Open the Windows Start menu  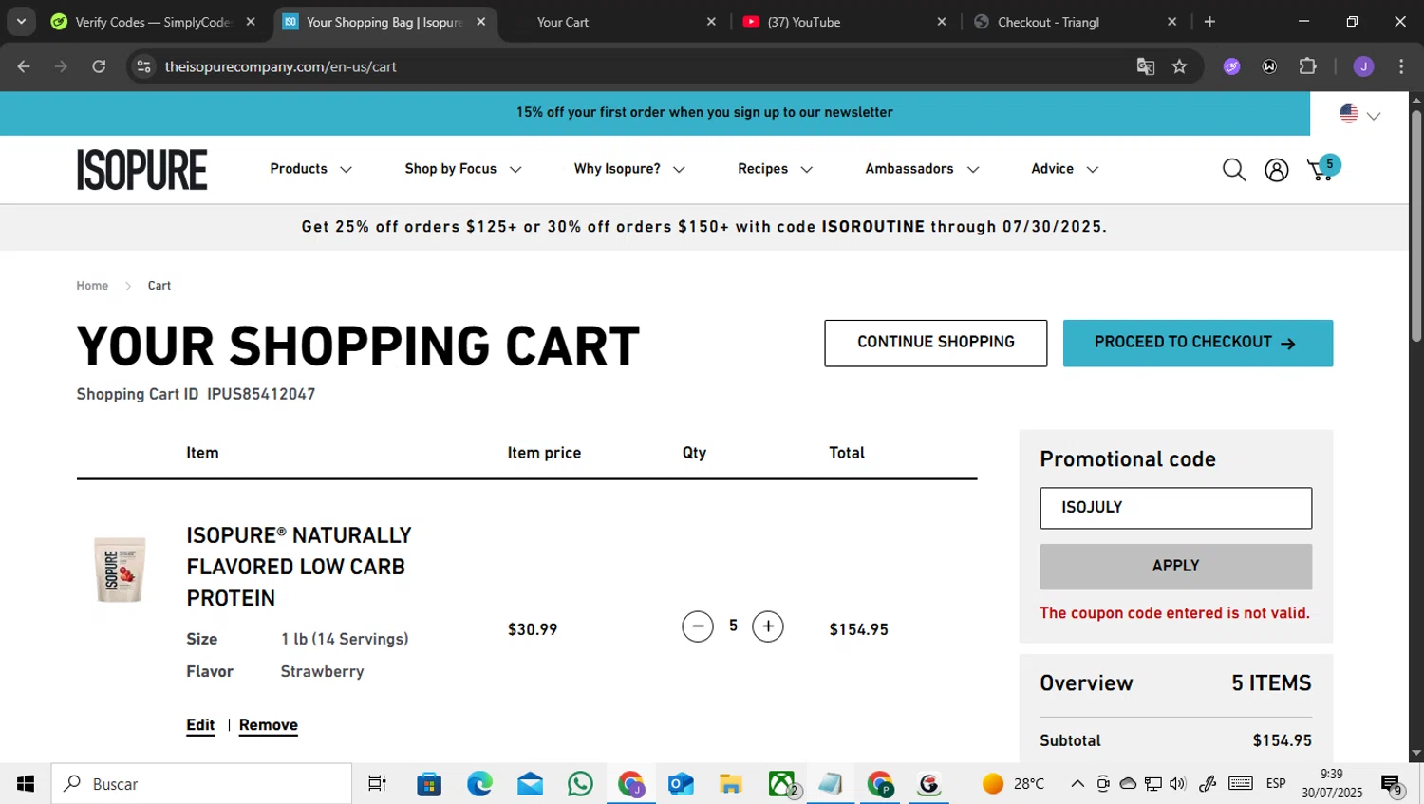click(x=26, y=784)
